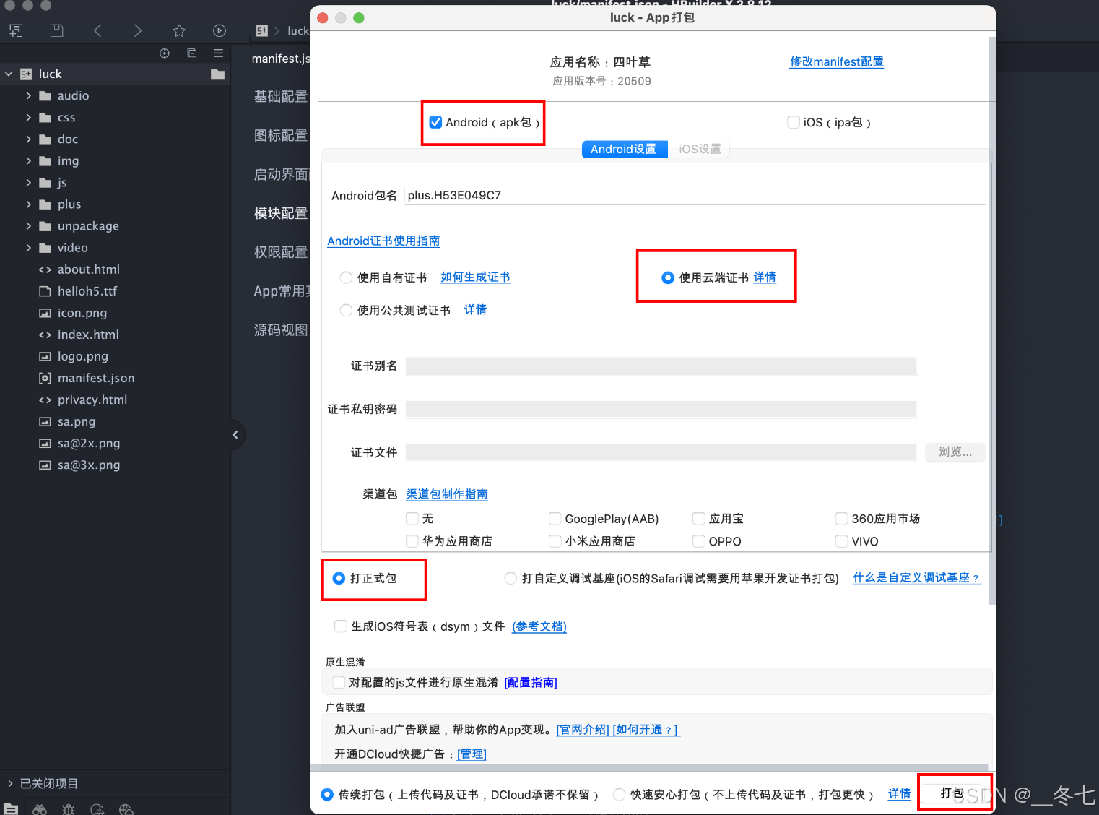Switch to Android设置 tab
The height and width of the screenshot is (815, 1099).
pyautogui.click(x=624, y=149)
